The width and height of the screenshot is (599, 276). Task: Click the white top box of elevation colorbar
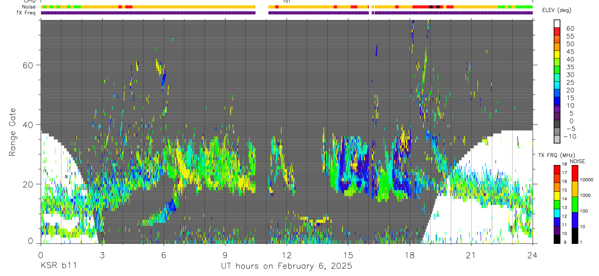557,24
